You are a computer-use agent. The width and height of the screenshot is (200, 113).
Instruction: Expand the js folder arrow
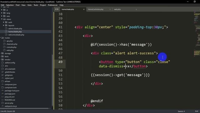point(2,10)
